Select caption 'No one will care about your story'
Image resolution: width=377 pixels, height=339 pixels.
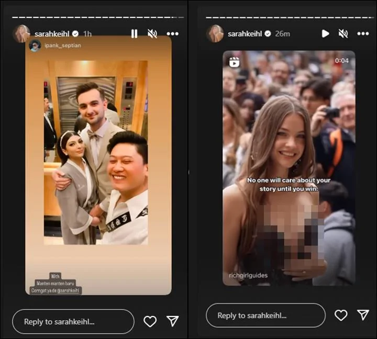click(289, 185)
